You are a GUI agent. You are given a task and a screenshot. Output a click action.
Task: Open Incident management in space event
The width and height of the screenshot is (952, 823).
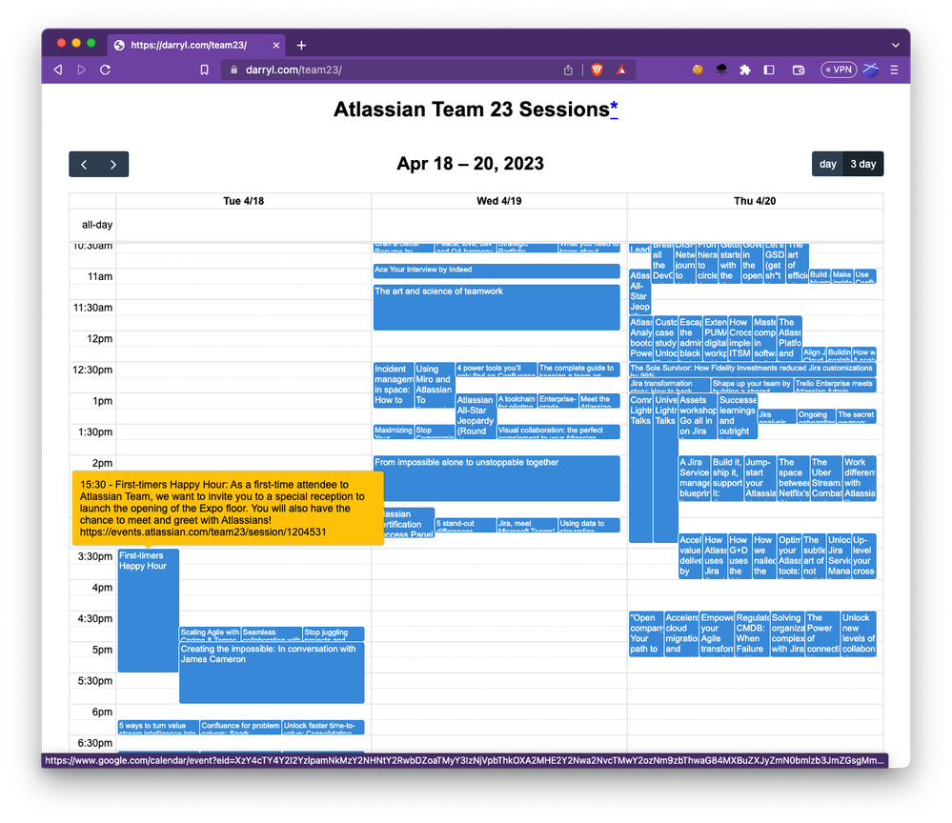coord(394,385)
